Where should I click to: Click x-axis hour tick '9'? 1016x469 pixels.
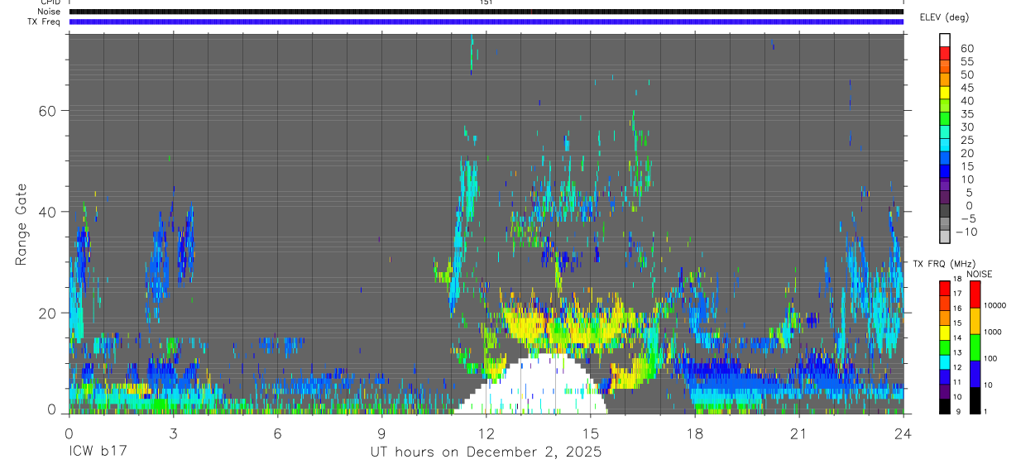tap(381, 433)
